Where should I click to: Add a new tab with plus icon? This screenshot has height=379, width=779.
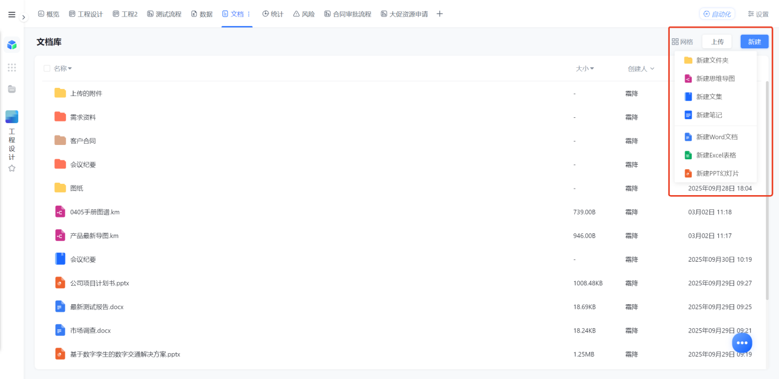point(440,14)
